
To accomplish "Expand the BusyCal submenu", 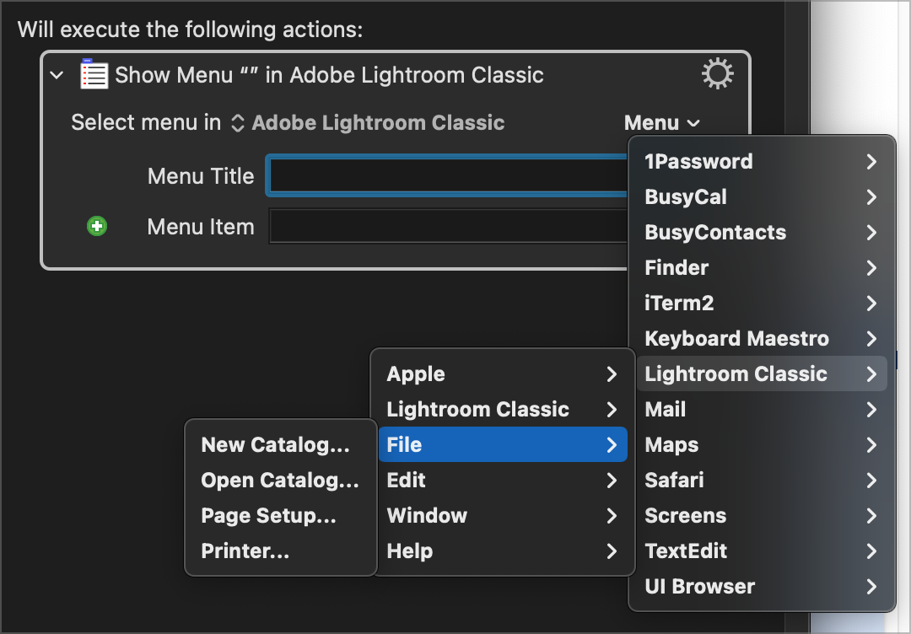I will [762, 196].
